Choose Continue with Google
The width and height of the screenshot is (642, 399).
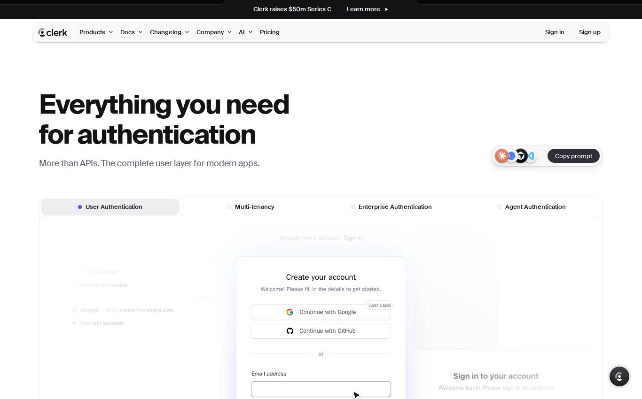tap(321, 312)
